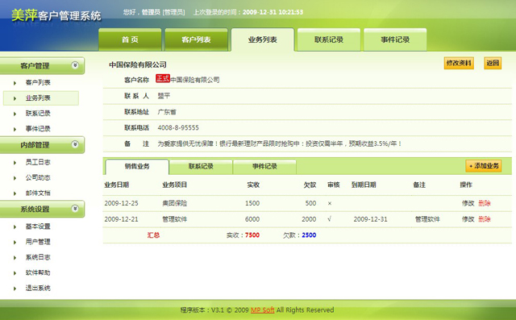Open the MP Soft footer link
The width and height of the screenshot is (516, 320).
pyautogui.click(x=262, y=310)
